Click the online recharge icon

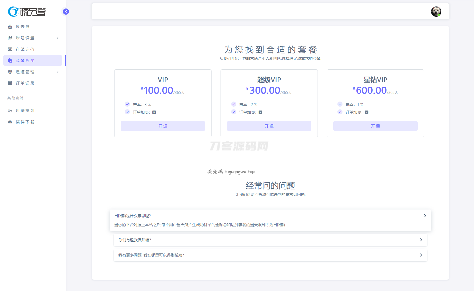click(x=10, y=49)
